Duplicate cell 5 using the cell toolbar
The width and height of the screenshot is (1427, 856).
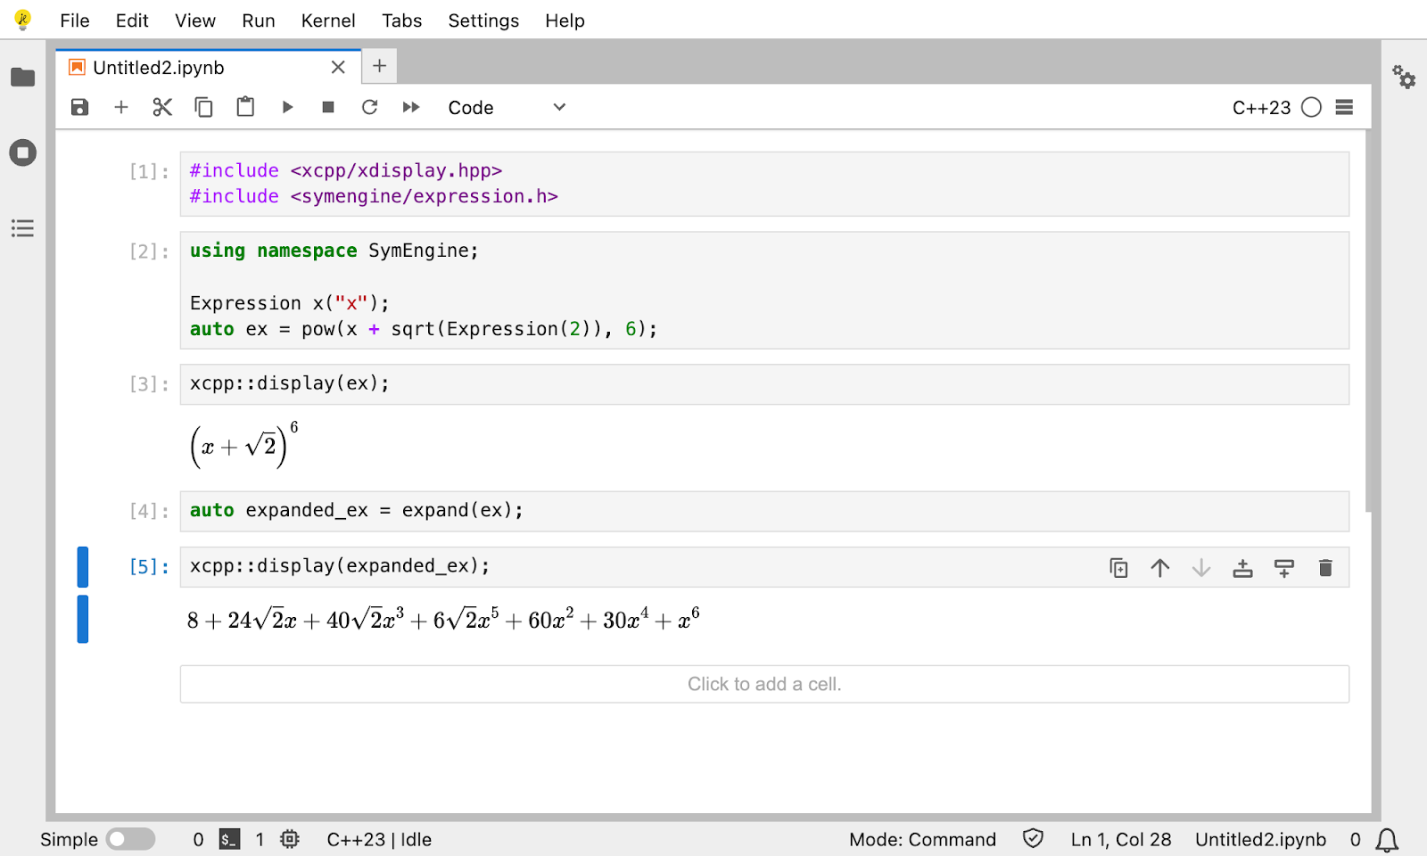(x=1118, y=568)
